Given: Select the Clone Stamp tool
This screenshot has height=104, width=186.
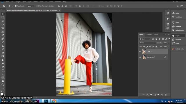Looking at the screenshot, I should [x=3, y=46].
